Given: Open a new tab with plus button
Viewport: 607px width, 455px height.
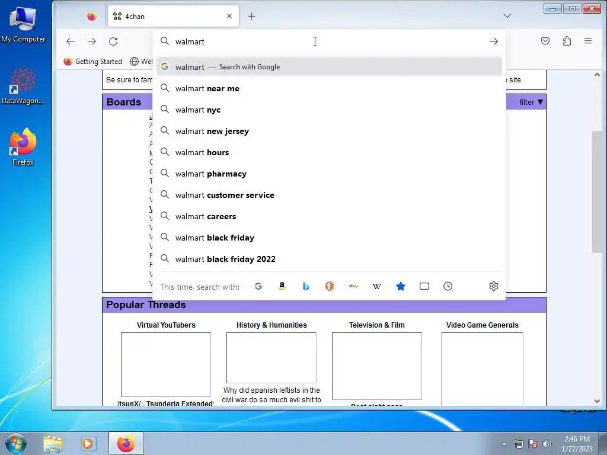Looking at the screenshot, I should pos(251,16).
